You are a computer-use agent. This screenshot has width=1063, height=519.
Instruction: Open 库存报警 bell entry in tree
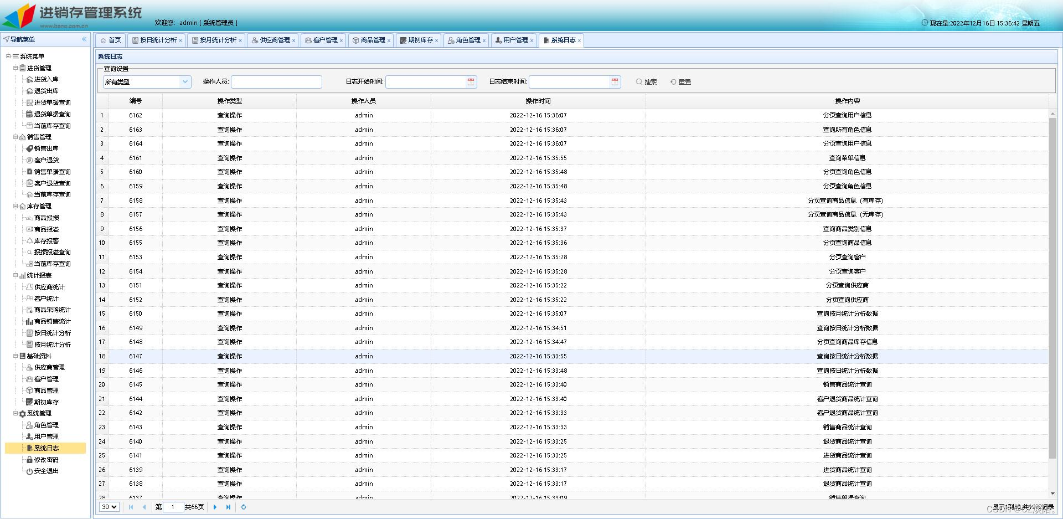click(x=46, y=241)
